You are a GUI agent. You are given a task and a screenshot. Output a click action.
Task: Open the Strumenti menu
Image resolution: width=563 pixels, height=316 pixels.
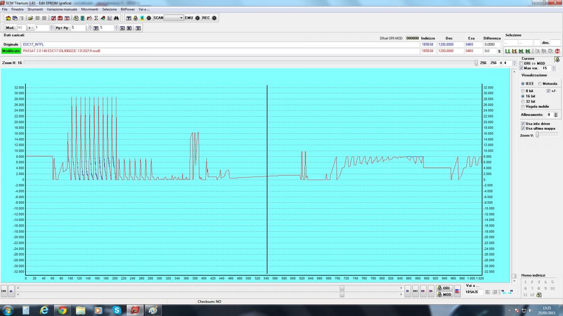coord(35,9)
